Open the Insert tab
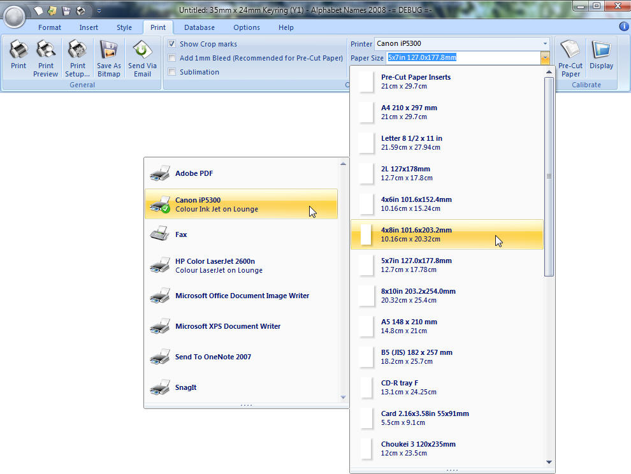Screen dimensions: 631x474 click(x=89, y=27)
